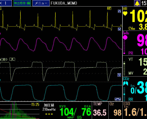The height and width of the screenshot is (119, 147).
Task: Increase ECG gain with up arrow
Action: (x=119, y=11)
